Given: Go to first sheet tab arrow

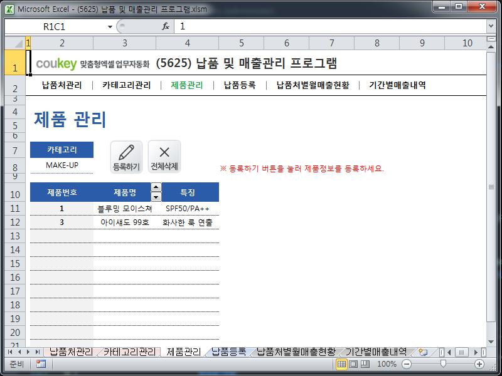Looking at the screenshot, I should [x=10, y=352].
